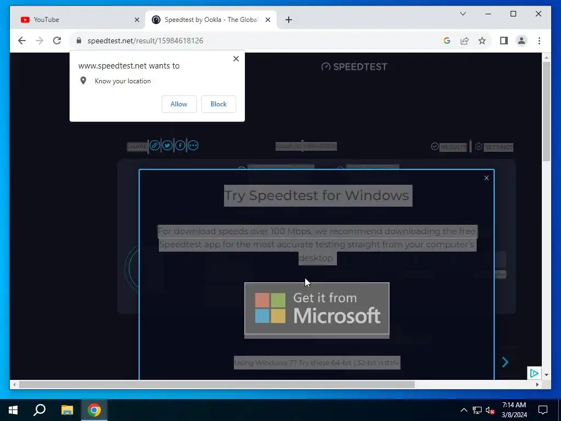561x421 pixels.
Task: Go back to previous page
Action: click(22, 41)
